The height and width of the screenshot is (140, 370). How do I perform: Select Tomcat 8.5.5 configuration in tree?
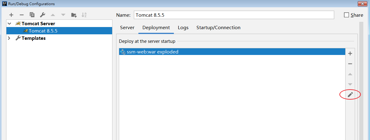[43, 31]
